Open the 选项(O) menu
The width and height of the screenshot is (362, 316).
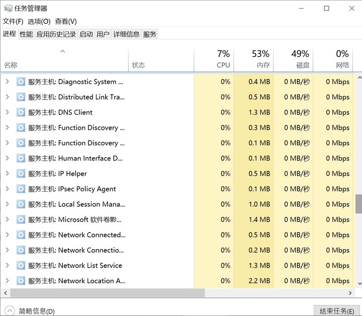coord(39,22)
